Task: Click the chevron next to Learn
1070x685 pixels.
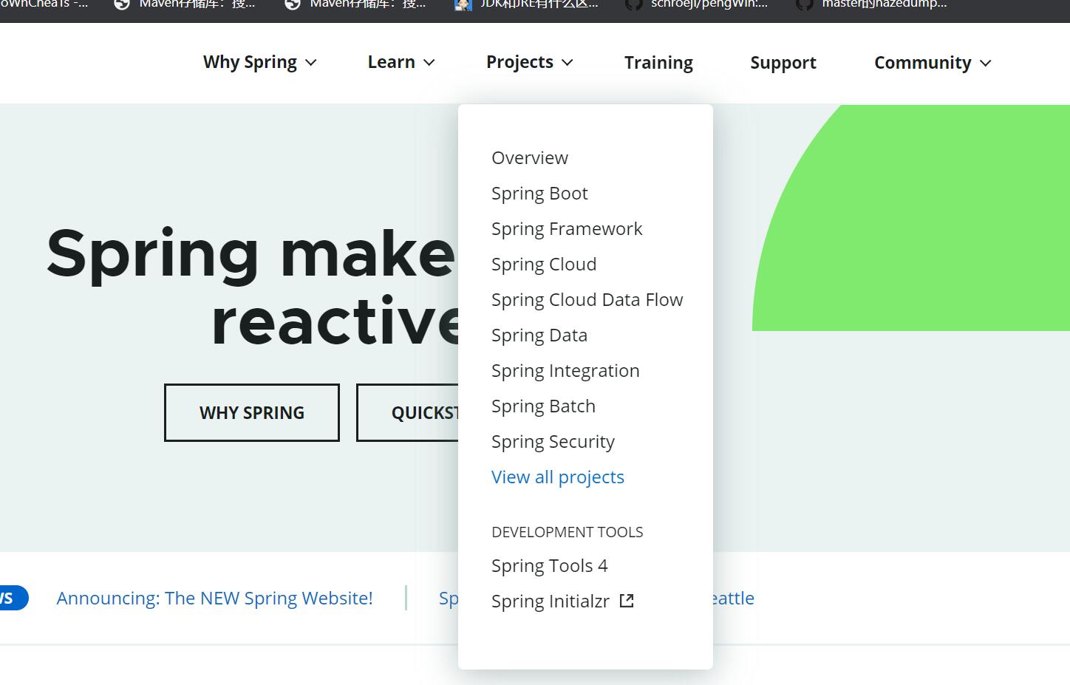Action: pyautogui.click(x=429, y=63)
